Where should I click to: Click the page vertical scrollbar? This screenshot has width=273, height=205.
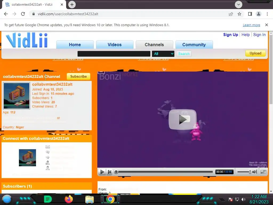271,70
